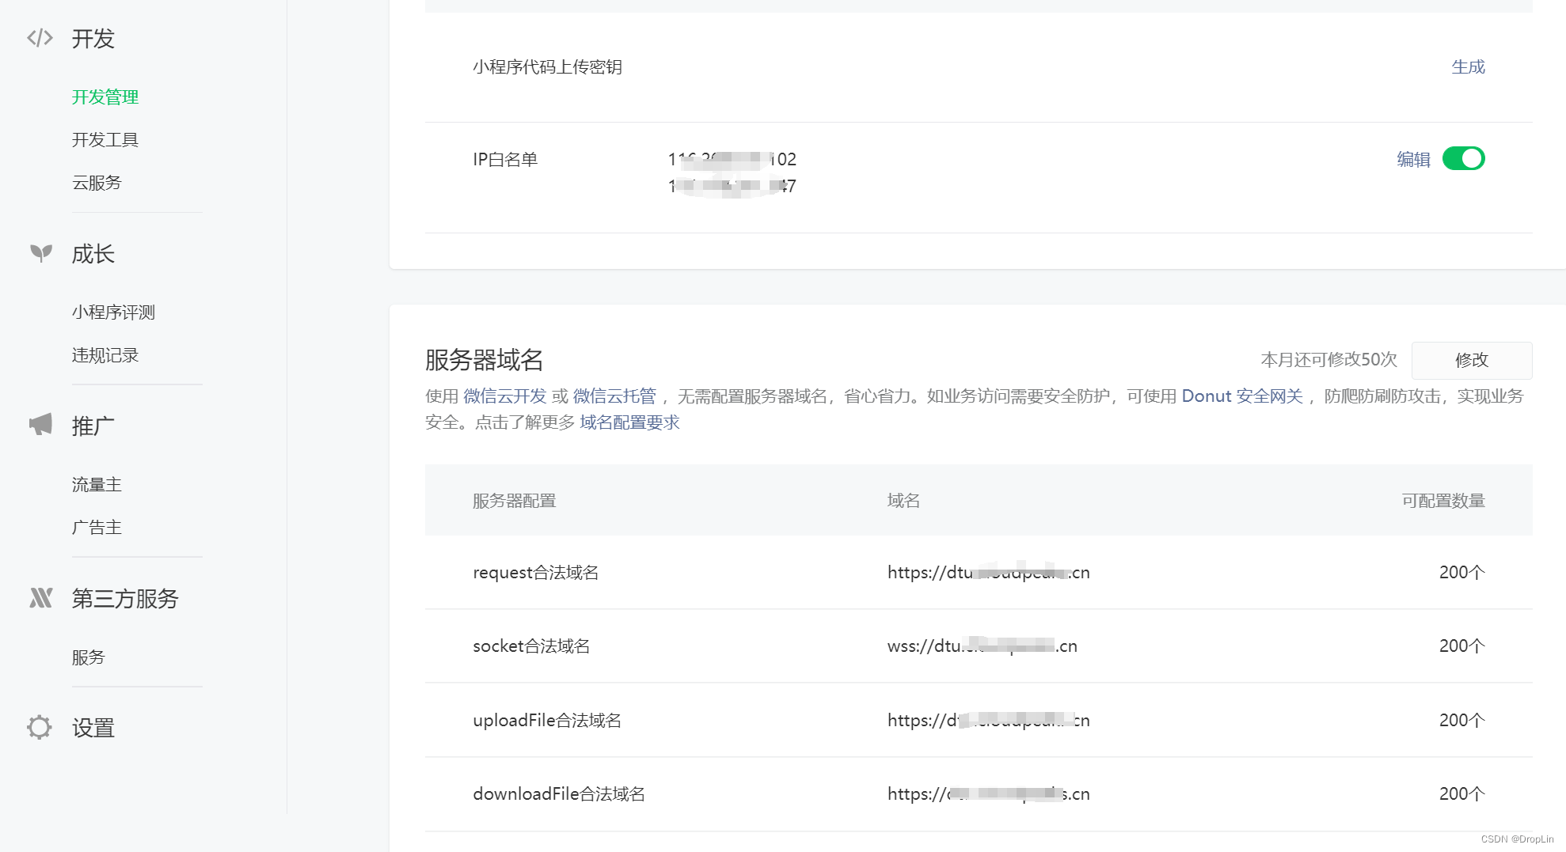Click the wss socket domain URL
The width and height of the screenshot is (1566, 852).
[x=983, y=646]
